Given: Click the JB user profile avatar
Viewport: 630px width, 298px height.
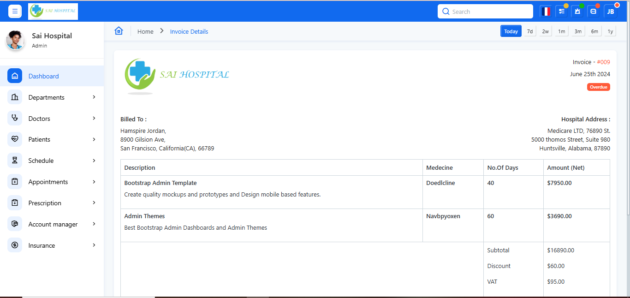Looking at the screenshot, I should [x=610, y=12].
